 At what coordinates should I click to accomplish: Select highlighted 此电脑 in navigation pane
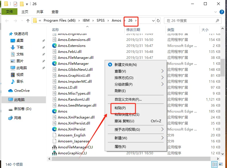tap(24, 99)
